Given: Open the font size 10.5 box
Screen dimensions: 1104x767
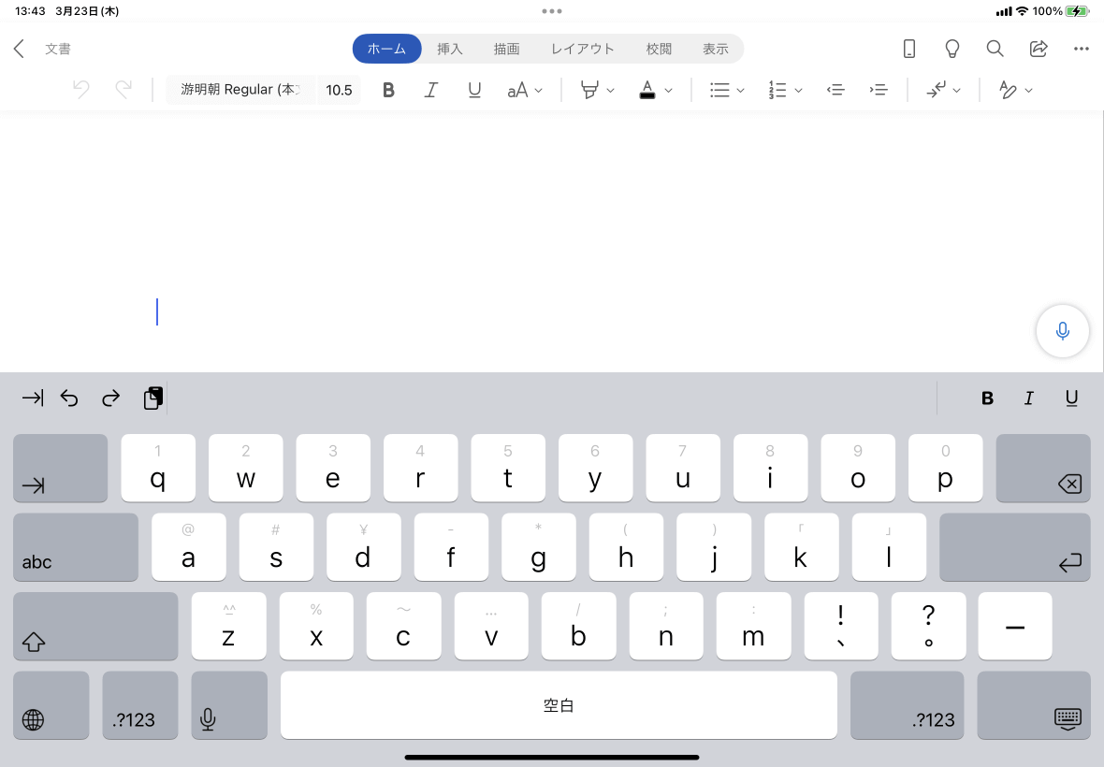Looking at the screenshot, I should [x=339, y=90].
